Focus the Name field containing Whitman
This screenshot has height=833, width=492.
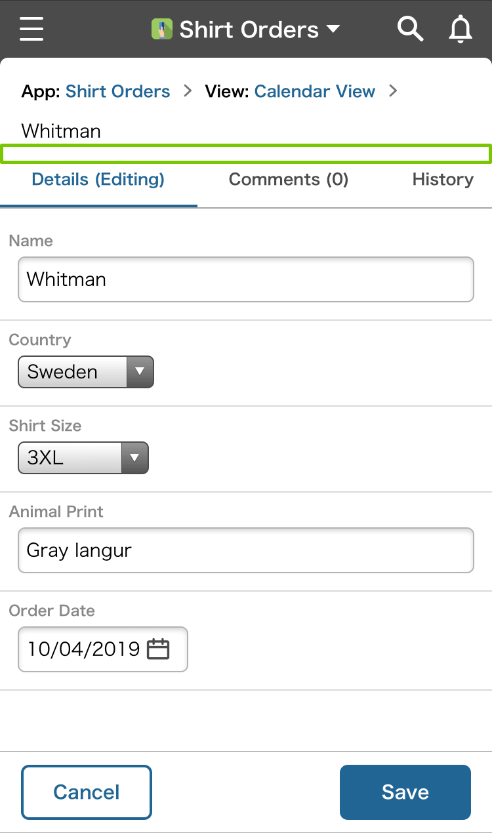coord(245,279)
